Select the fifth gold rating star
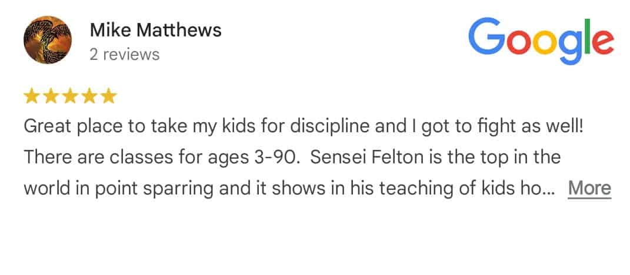 [x=108, y=96]
